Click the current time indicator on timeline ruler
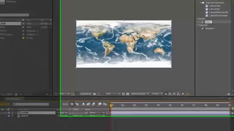 click(111, 105)
